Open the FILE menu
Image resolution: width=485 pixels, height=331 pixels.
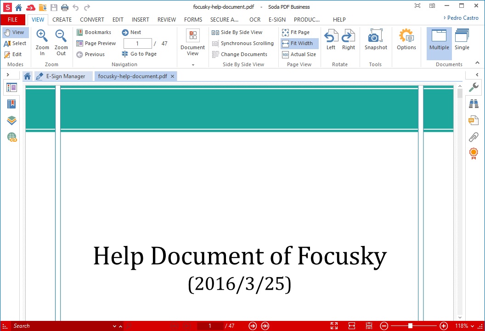[13, 19]
